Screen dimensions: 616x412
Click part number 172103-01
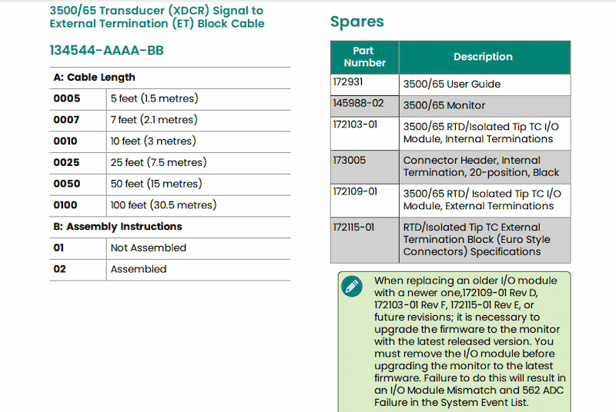click(x=355, y=125)
